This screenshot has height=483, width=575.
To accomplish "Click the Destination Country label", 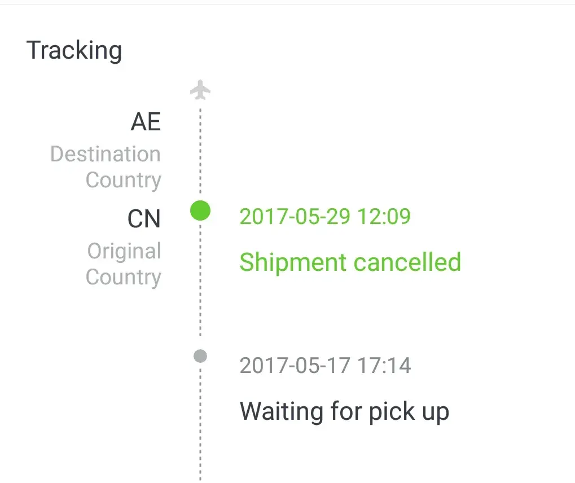I will click(106, 167).
